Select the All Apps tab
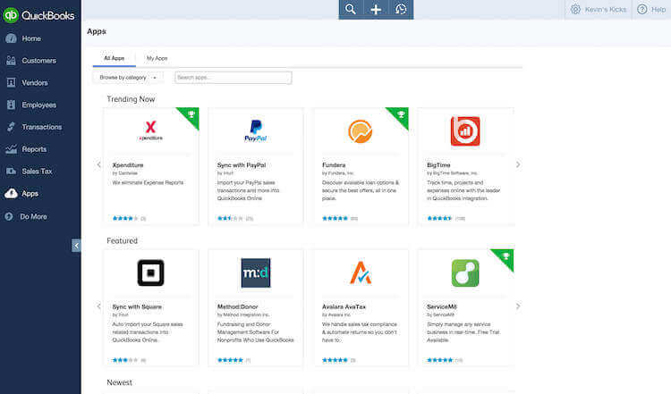 [x=114, y=58]
